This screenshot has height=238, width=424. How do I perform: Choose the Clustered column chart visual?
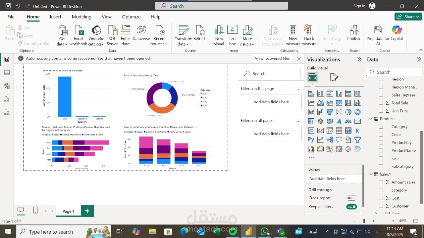[x=339, y=94]
